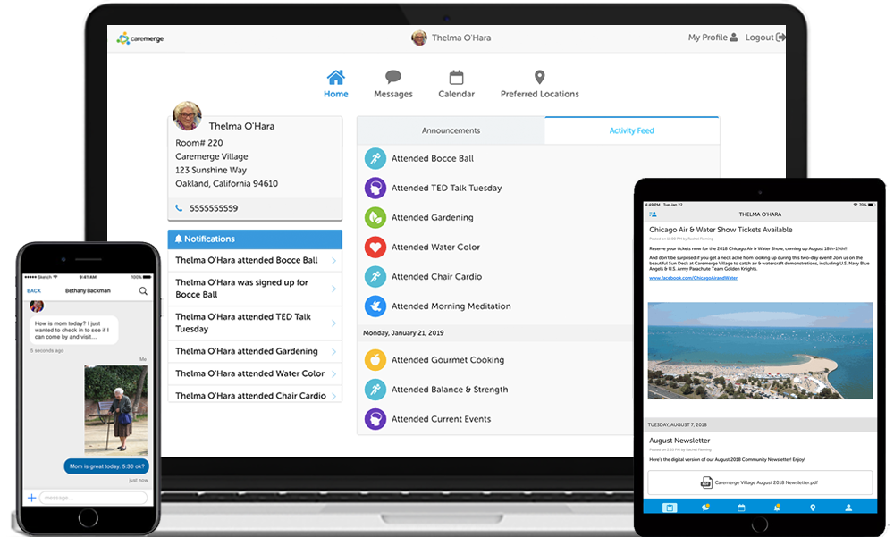Viewport: 894px width, 537px height.
Task: Select the location pin icon on the tablet
Action: point(813,507)
